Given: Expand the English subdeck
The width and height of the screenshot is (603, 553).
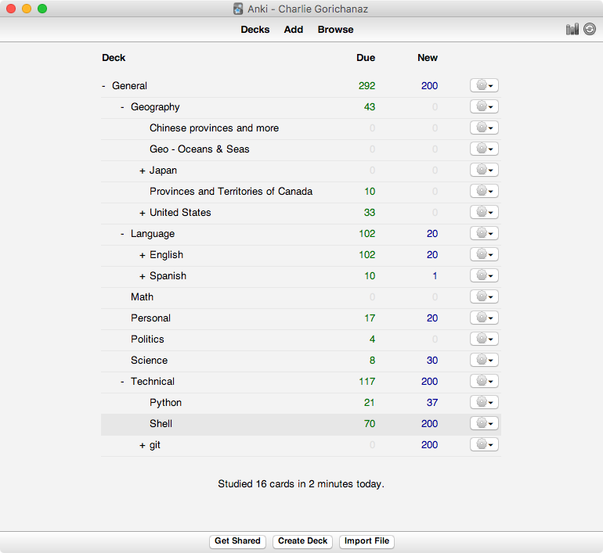Looking at the screenshot, I should pyautogui.click(x=143, y=255).
